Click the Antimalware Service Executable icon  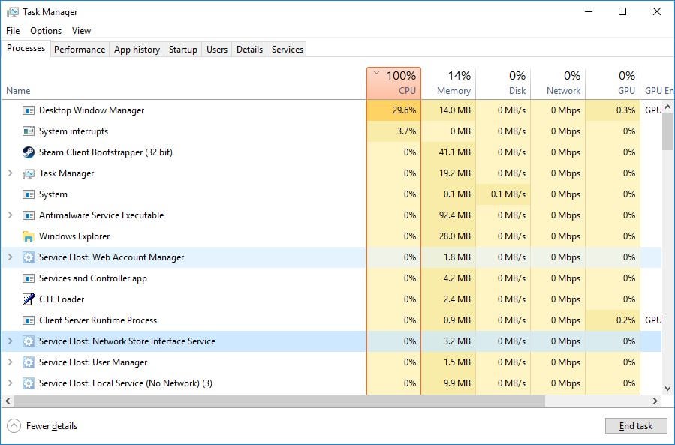point(29,215)
